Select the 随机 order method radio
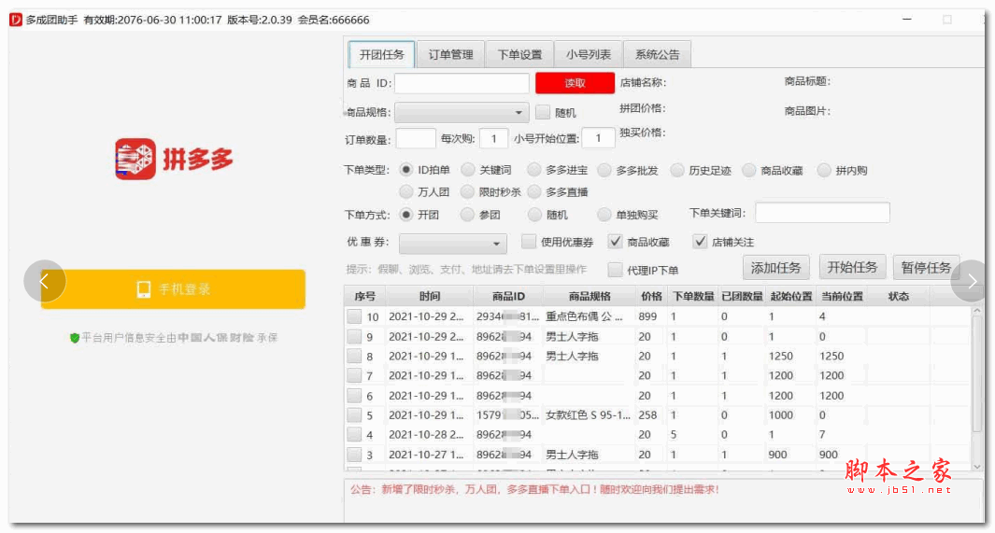 [534, 215]
